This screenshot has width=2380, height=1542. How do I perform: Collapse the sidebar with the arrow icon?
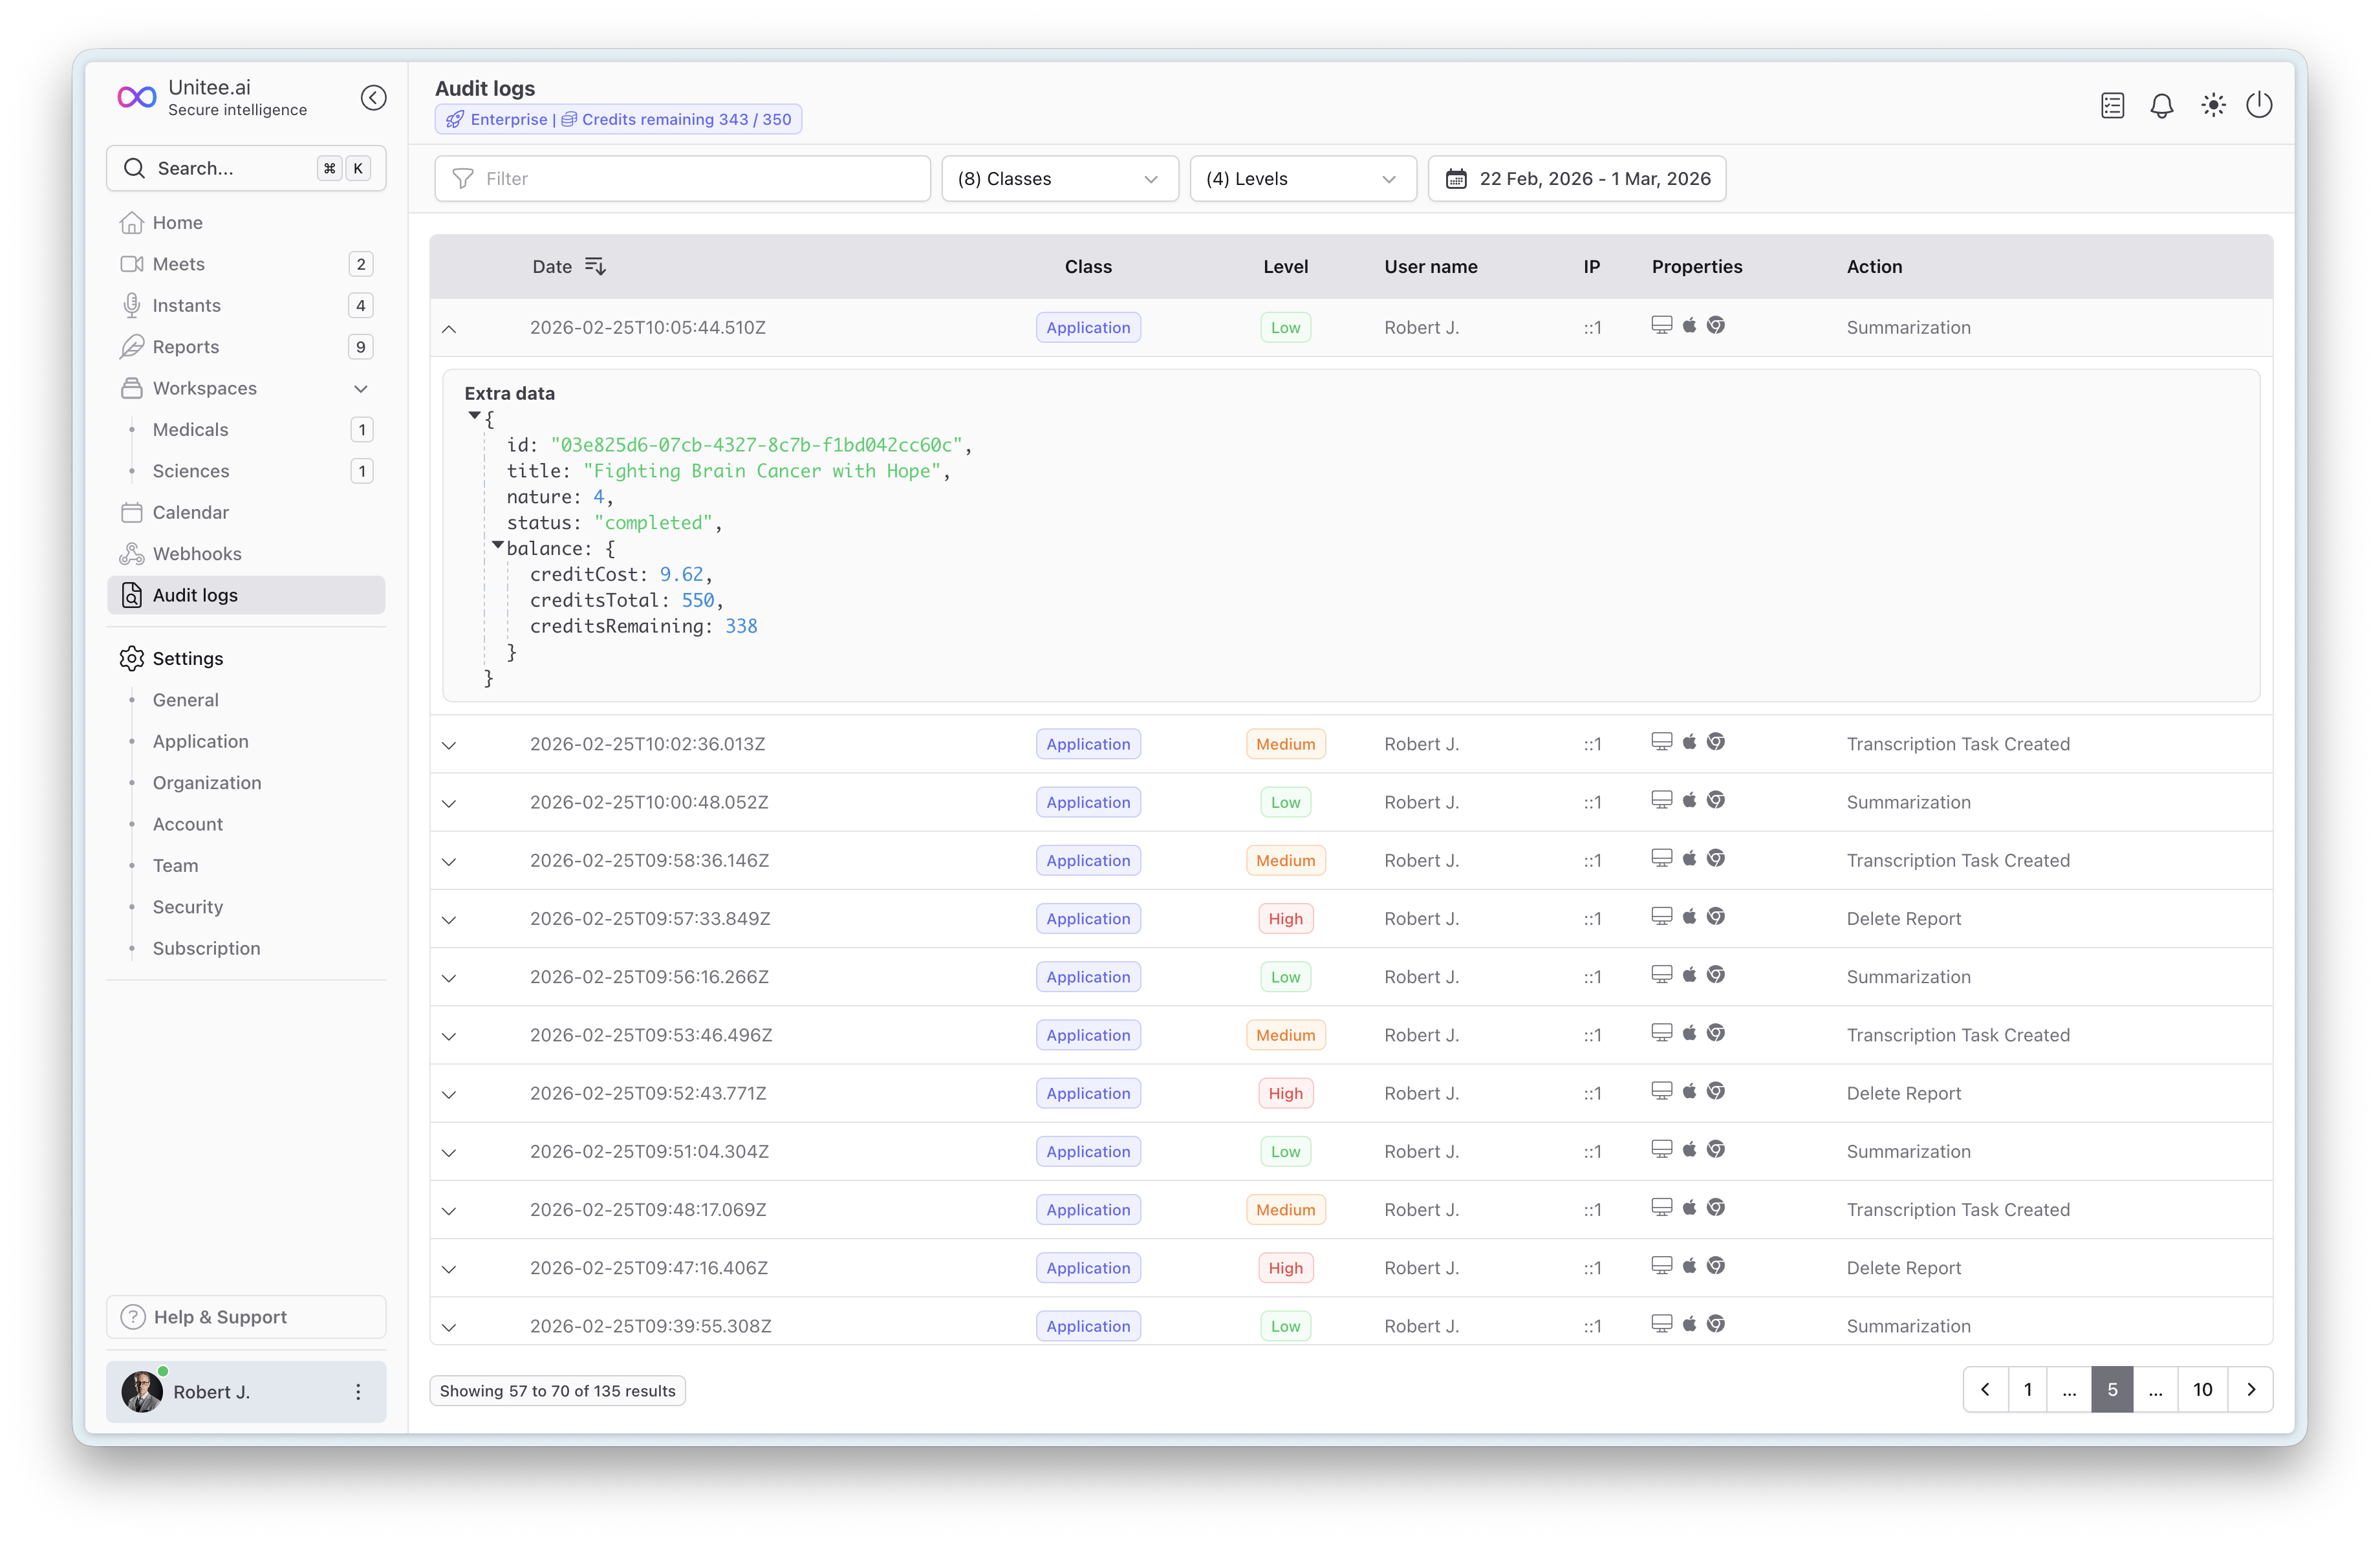tap(373, 97)
